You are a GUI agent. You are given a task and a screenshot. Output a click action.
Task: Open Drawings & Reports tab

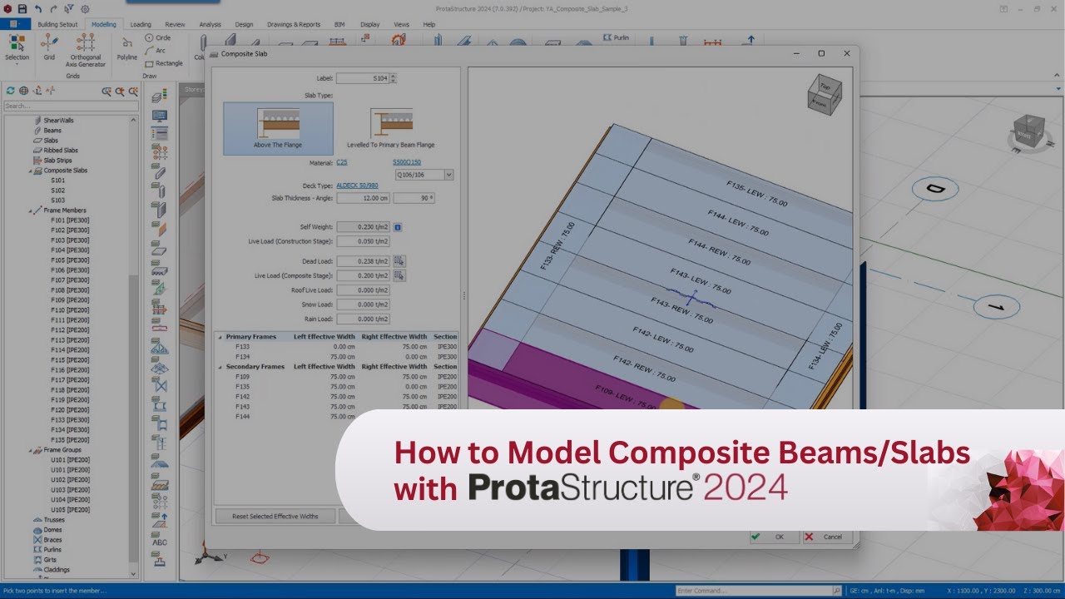coord(294,24)
